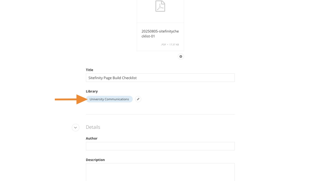Click the bullet separator between .PDF and size
The width and height of the screenshot is (325, 181).
(168, 45)
